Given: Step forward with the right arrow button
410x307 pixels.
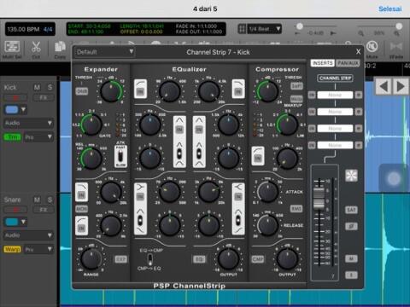Looking at the screenshot, I should [x=401, y=86].
